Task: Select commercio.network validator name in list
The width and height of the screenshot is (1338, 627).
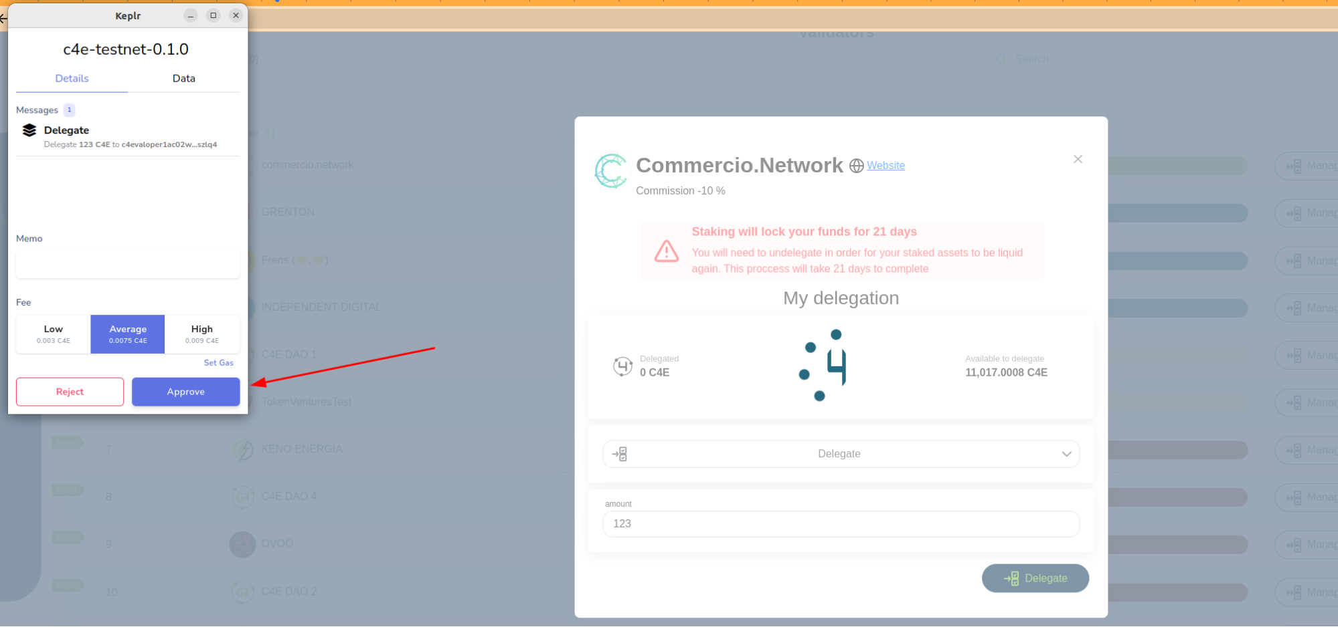Action: (x=307, y=165)
